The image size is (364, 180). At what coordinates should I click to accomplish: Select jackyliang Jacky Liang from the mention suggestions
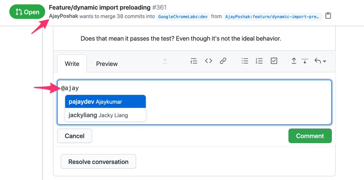(x=105, y=115)
